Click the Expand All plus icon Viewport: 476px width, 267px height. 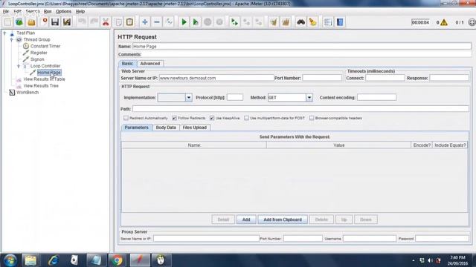[x=145, y=22]
